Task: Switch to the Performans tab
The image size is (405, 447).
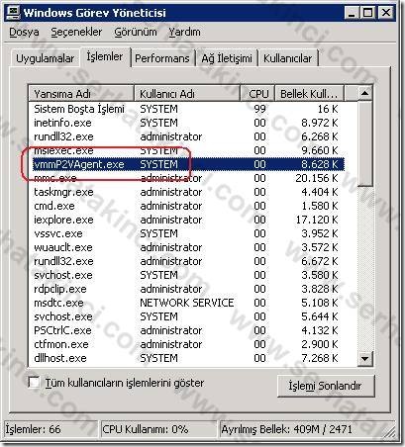Action: coord(162,58)
